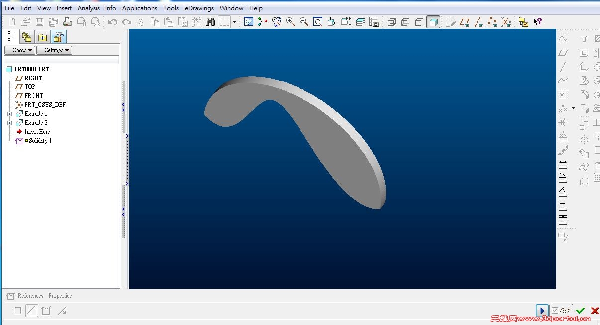600x325 pixels.
Task: Open Properties panel in dashboard
Action: coord(60,296)
